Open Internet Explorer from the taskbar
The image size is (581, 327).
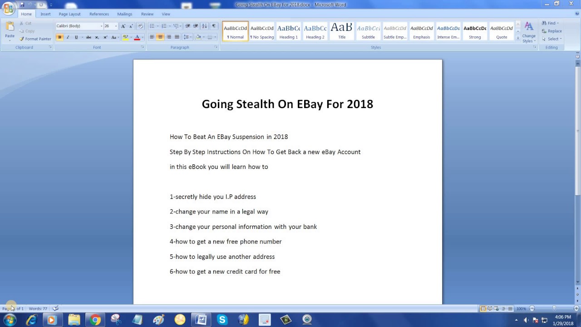point(31,320)
